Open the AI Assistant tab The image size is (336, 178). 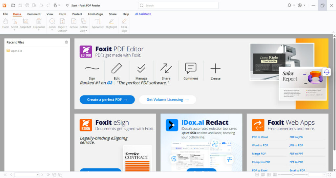tap(143, 14)
